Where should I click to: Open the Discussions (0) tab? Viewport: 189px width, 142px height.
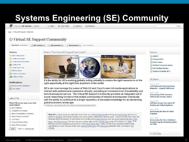pyautogui.click(x=56, y=45)
